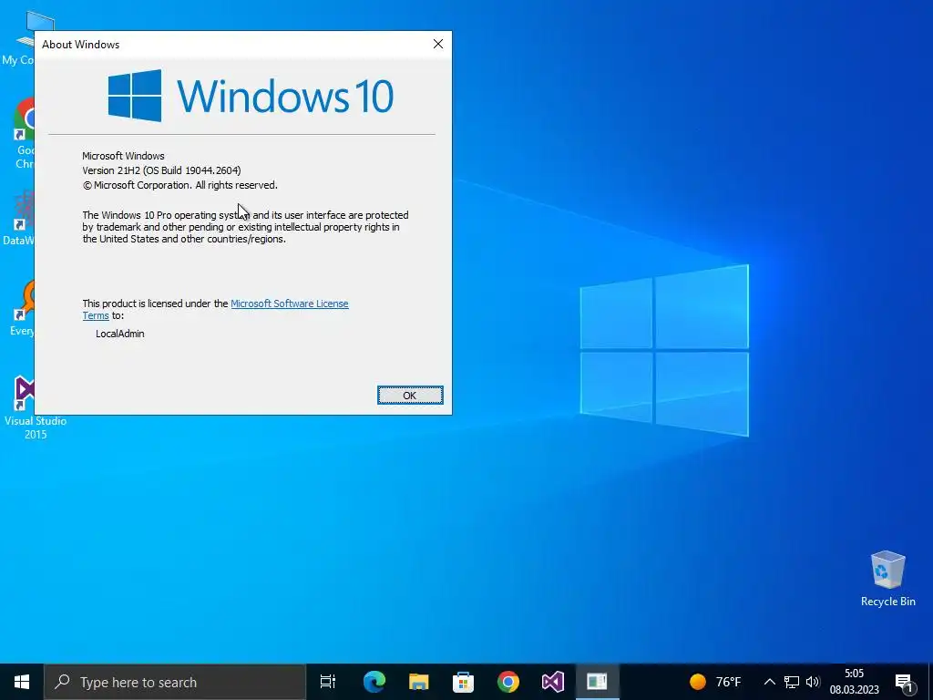Select the active winver taskbar button
This screenshot has height=700, width=933.
tap(598, 682)
